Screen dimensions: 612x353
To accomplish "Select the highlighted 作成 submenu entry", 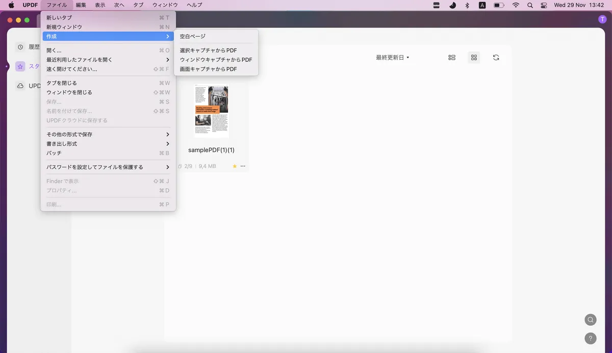I will click(x=108, y=37).
